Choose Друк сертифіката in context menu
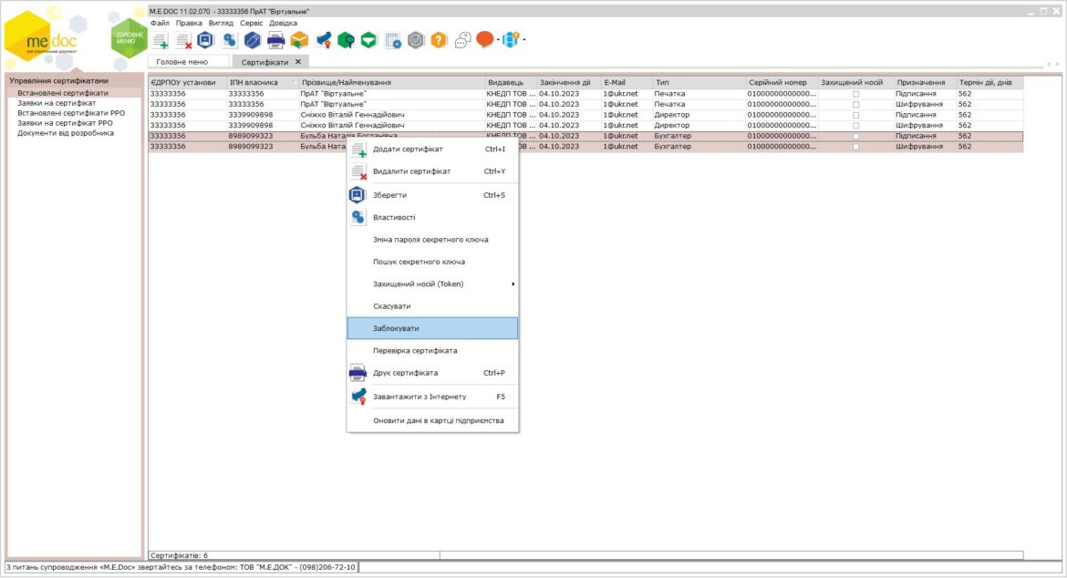This screenshot has height=578, width=1067. (432, 373)
